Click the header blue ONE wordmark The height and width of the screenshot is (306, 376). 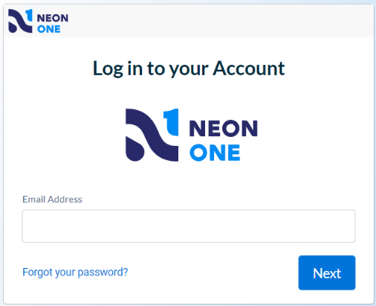point(49,29)
